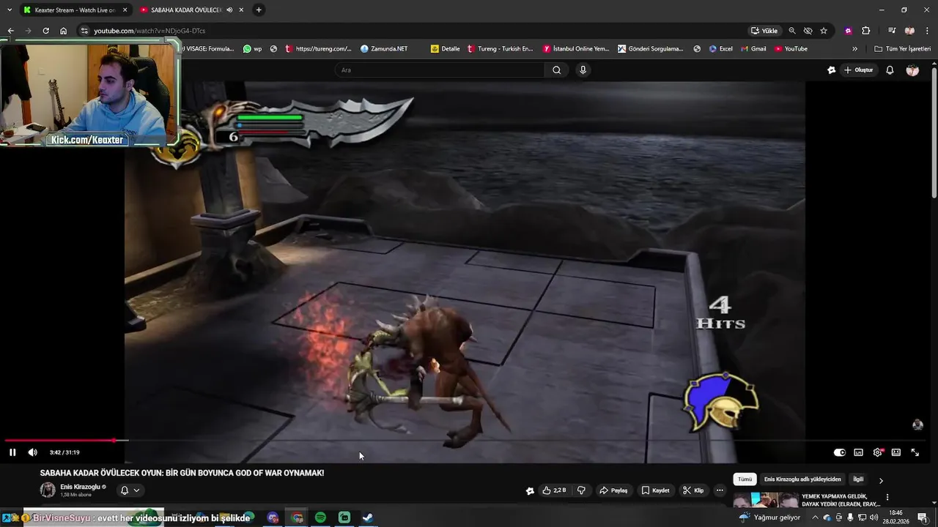The image size is (938, 527).
Task: Open the YEMEK YAPMAYA GELDİK video thumbnail
Action: (766, 500)
